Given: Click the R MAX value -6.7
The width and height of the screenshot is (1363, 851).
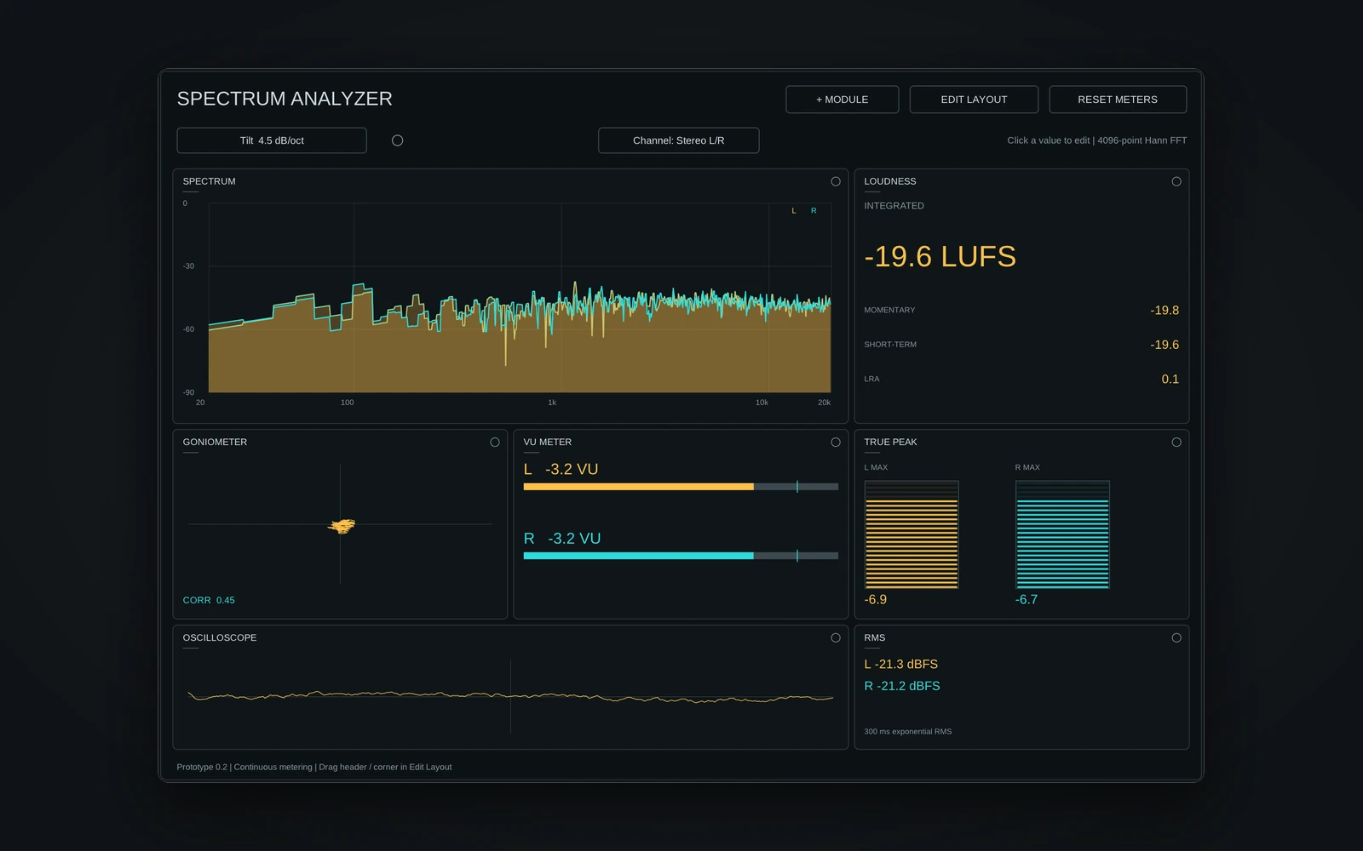Looking at the screenshot, I should 1027,600.
